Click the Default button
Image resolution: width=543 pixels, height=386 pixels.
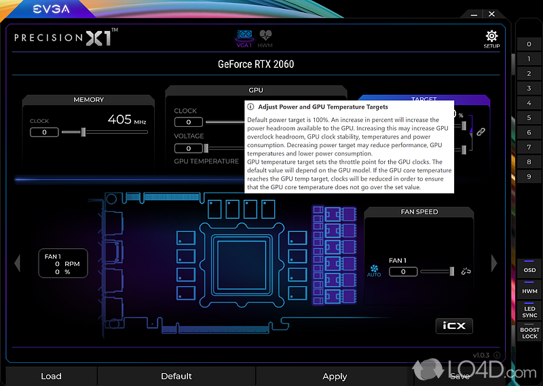(176, 377)
